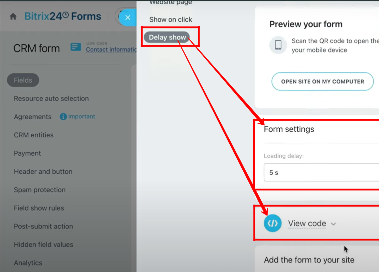The image size is (379, 272).
Task: Open the Contact information use case link
Action: tap(111, 50)
